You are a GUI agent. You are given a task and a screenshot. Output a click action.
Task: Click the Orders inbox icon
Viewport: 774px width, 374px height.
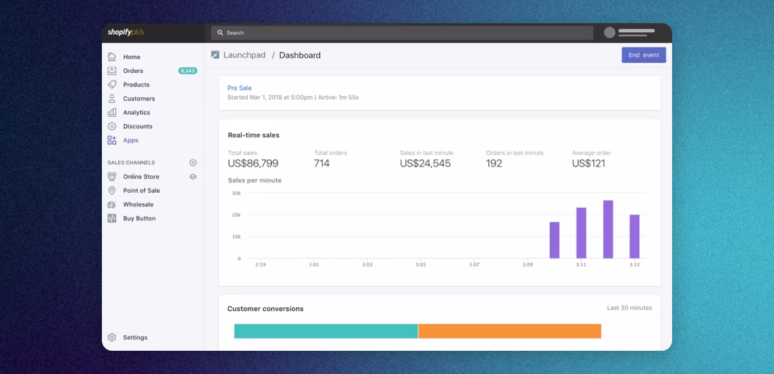coord(112,71)
